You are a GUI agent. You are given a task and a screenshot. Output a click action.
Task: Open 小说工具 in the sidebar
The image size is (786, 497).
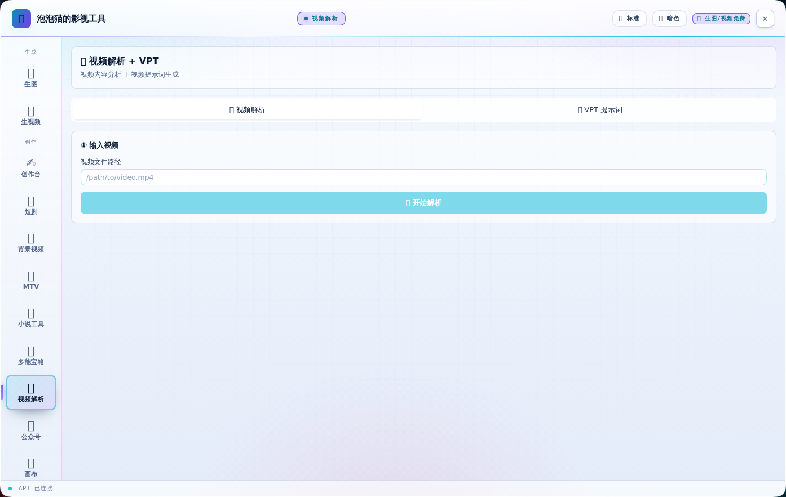[31, 318]
